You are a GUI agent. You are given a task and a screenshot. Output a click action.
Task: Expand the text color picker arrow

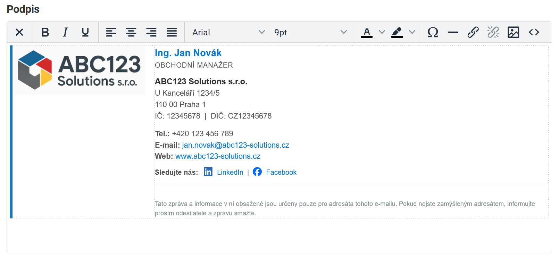pyautogui.click(x=382, y=32)
